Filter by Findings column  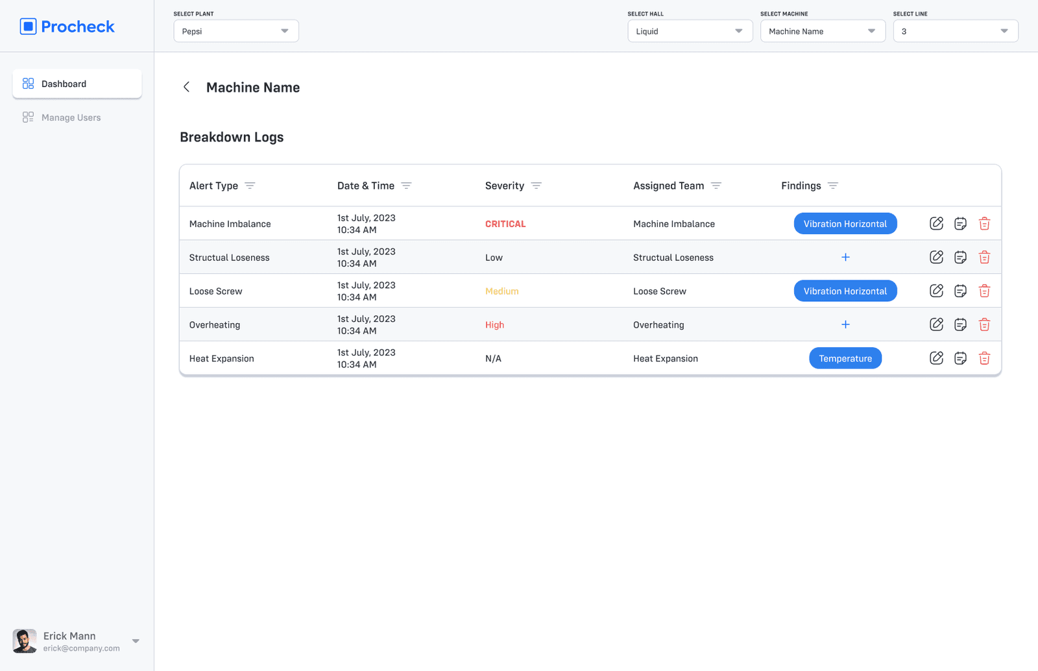[x=833, y=186]
